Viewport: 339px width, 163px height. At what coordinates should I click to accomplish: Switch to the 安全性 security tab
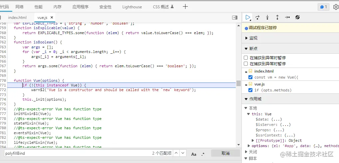105,7
